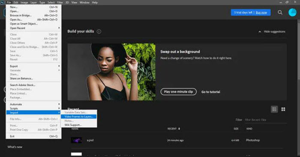Viewport: 300px width, 157px height.
Task: Click the Swap out a background heading
Action: pyautogui.click(x=180, y=52)
